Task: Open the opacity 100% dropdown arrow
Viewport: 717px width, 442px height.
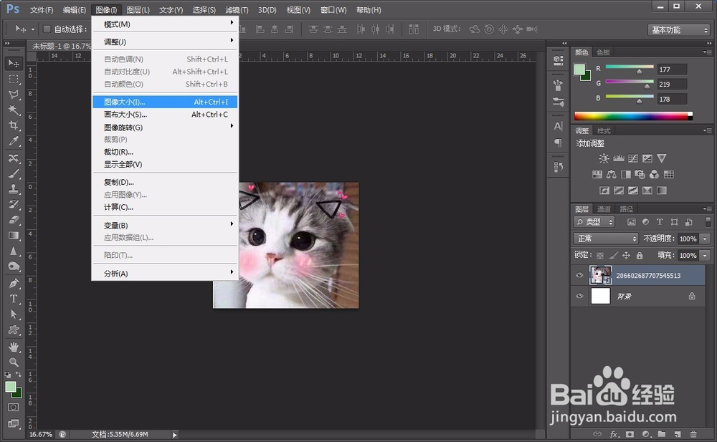Action: [705, 239]
